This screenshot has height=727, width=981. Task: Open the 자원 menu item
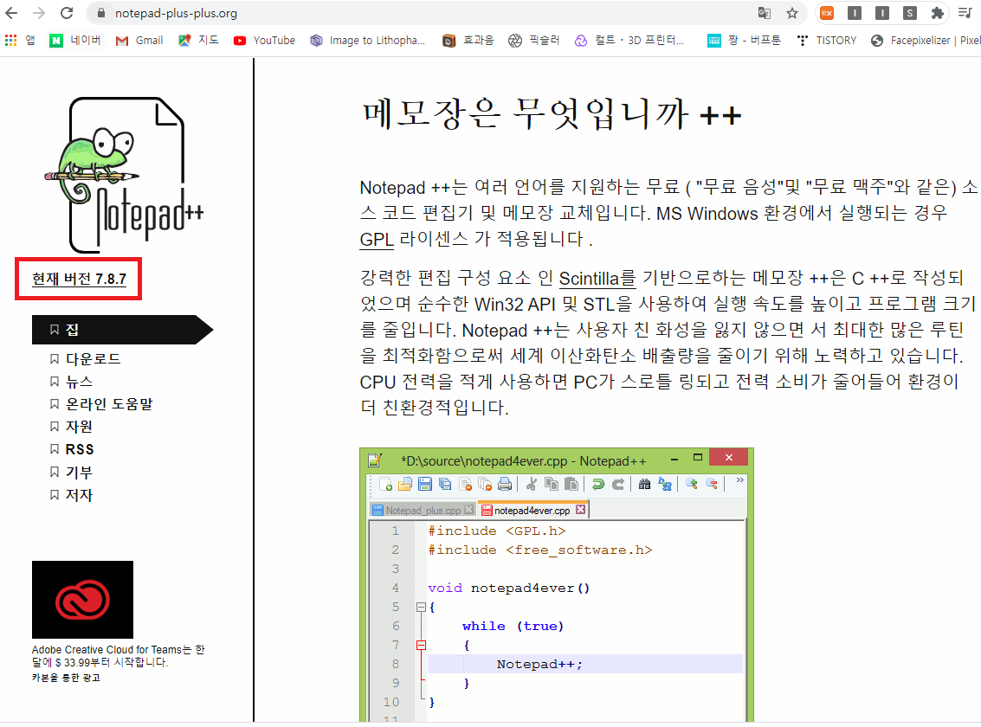click(79, 427)
